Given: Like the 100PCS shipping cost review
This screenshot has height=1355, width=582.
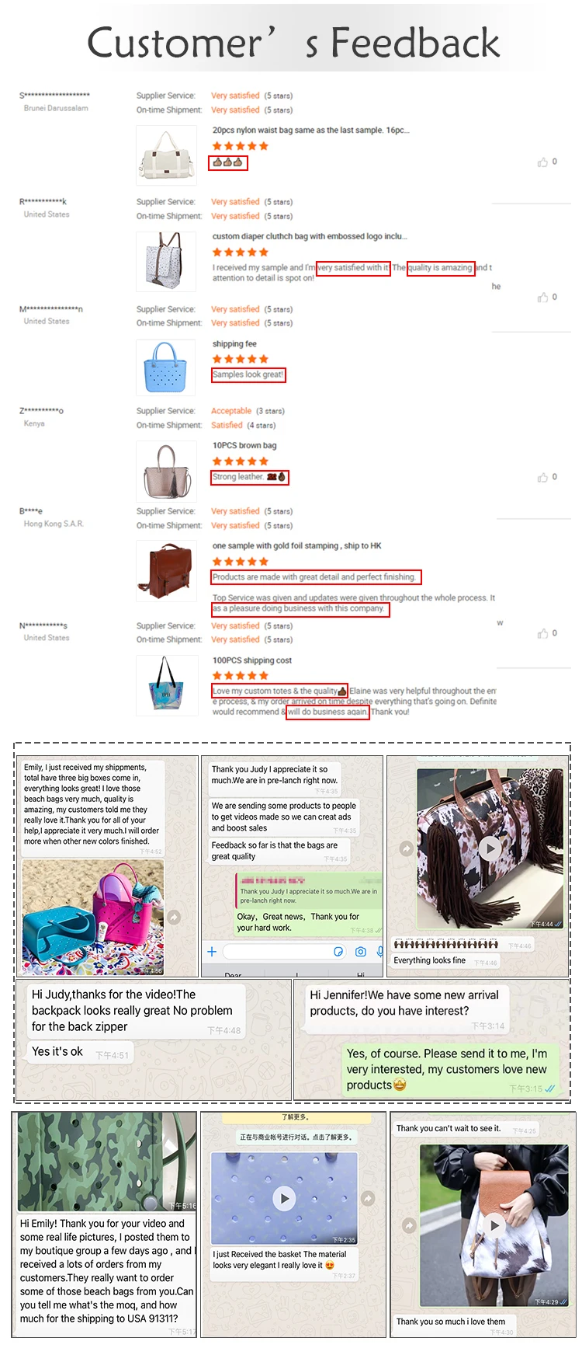Looking at the screenshot, I should pyautogui.click(x=542, y=634).
